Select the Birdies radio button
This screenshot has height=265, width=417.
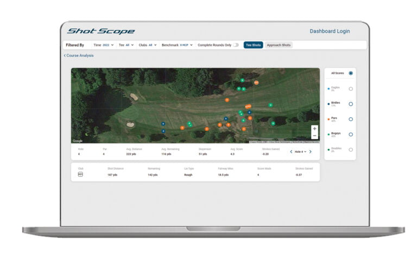[x=351, y=104]
